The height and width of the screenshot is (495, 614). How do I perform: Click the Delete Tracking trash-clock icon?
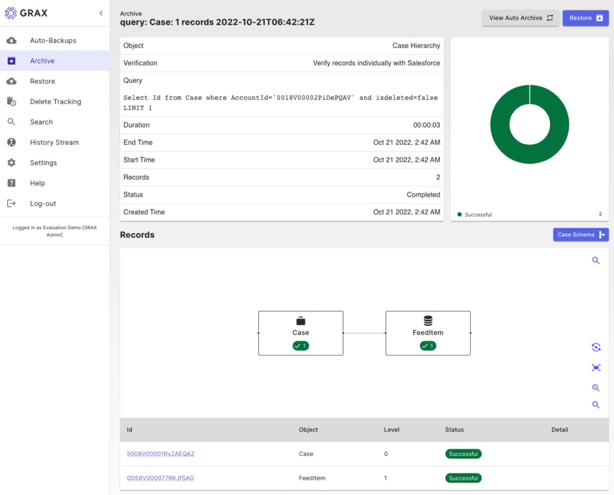click(x=12, y=101)
